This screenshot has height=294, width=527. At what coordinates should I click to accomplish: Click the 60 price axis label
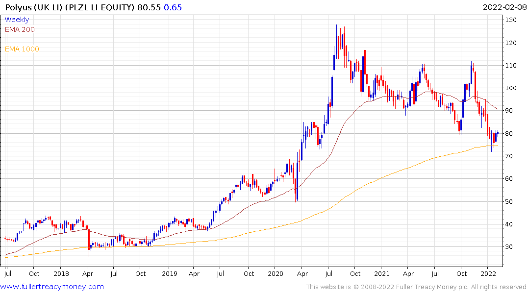point(509,179)
